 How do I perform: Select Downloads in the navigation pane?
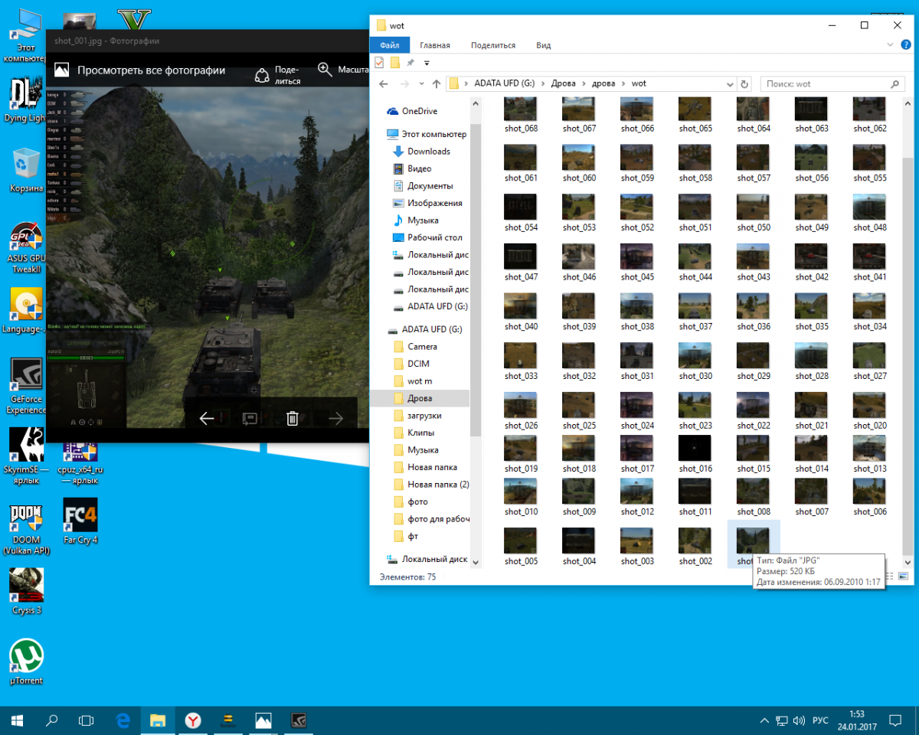coord(429,152)
